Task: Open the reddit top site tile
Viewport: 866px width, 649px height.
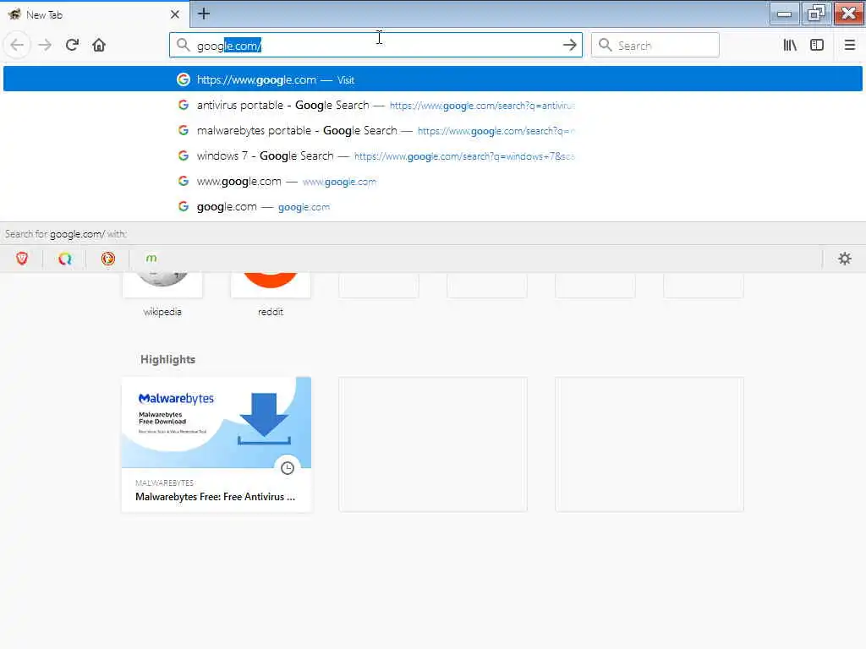Action: 271,285
